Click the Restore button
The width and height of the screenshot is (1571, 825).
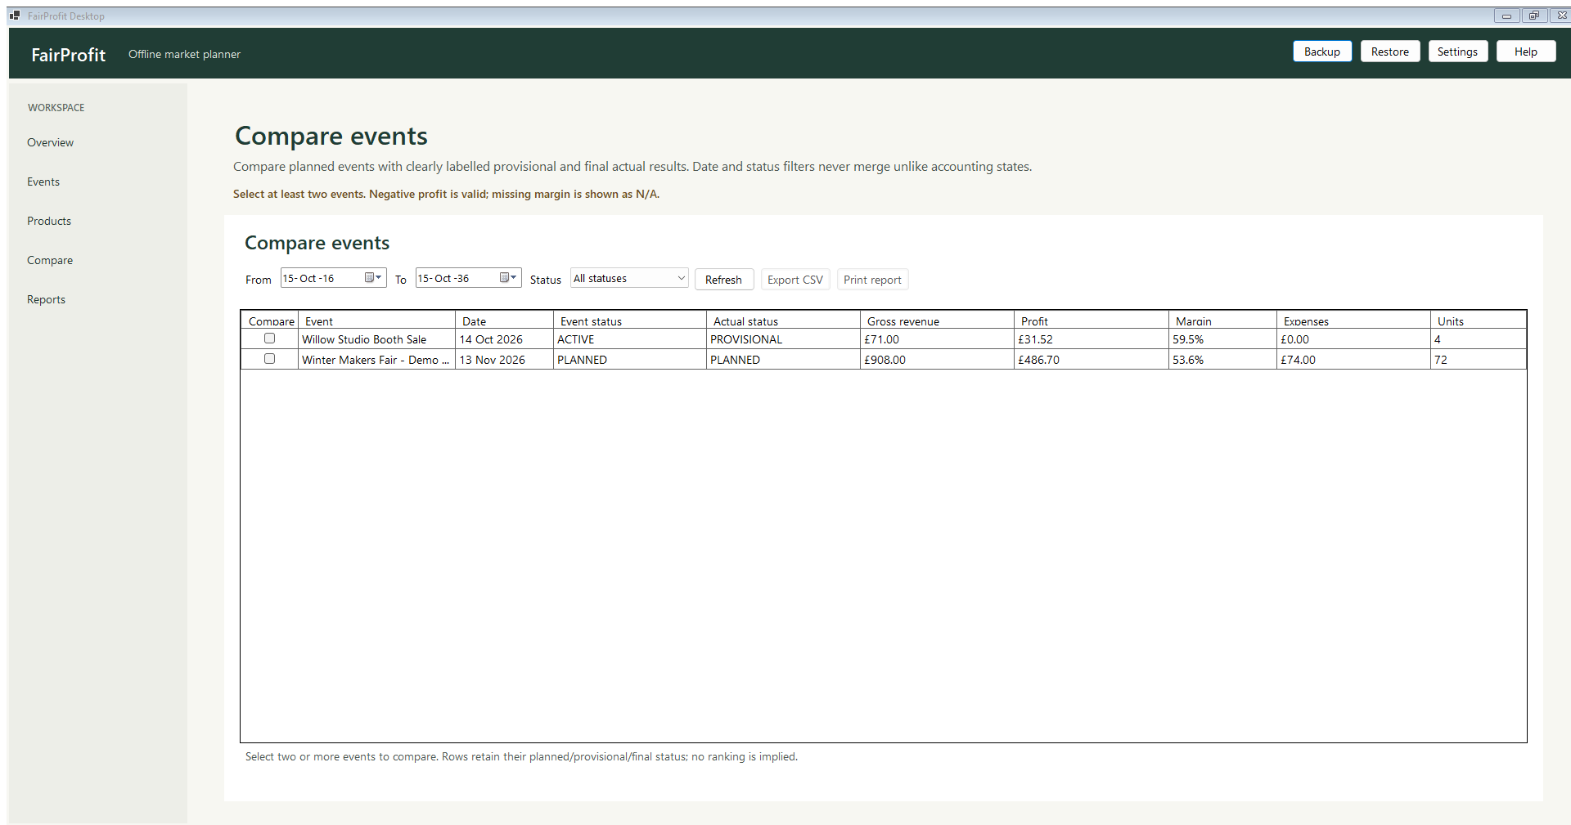(x=1390, y=52)
